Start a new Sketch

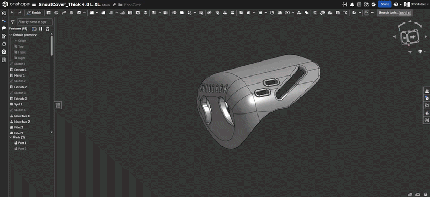pos(34,12)
